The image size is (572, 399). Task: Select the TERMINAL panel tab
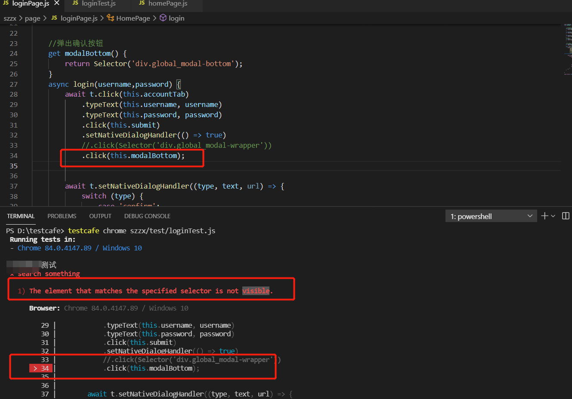[x=21, y=216]
